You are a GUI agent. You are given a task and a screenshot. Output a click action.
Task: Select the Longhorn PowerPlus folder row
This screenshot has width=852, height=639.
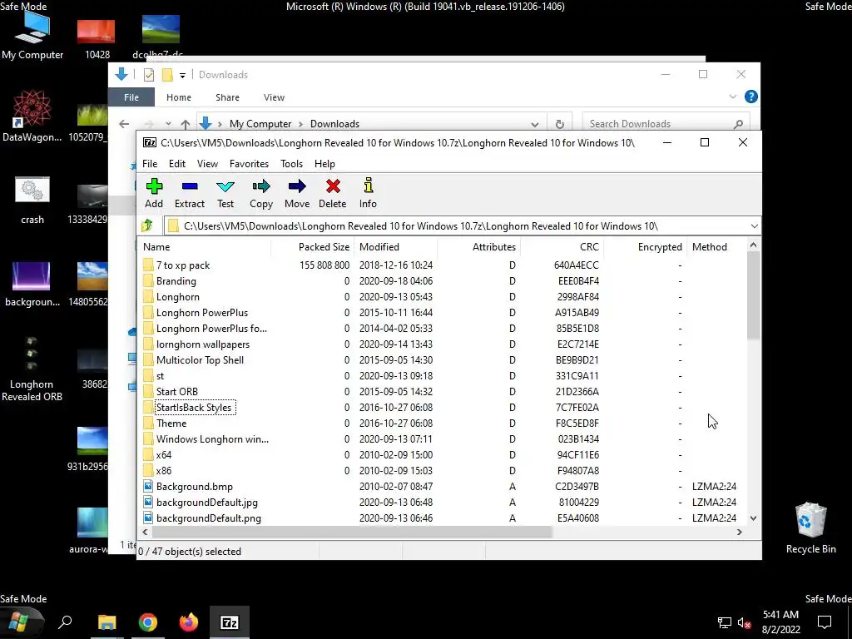pyautogui.click(x=443, y=313)
